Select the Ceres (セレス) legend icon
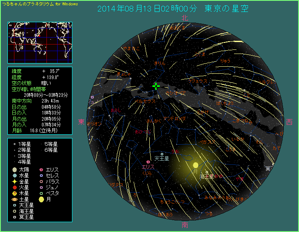The image size is (299, 232). click(x=41, y=175)
